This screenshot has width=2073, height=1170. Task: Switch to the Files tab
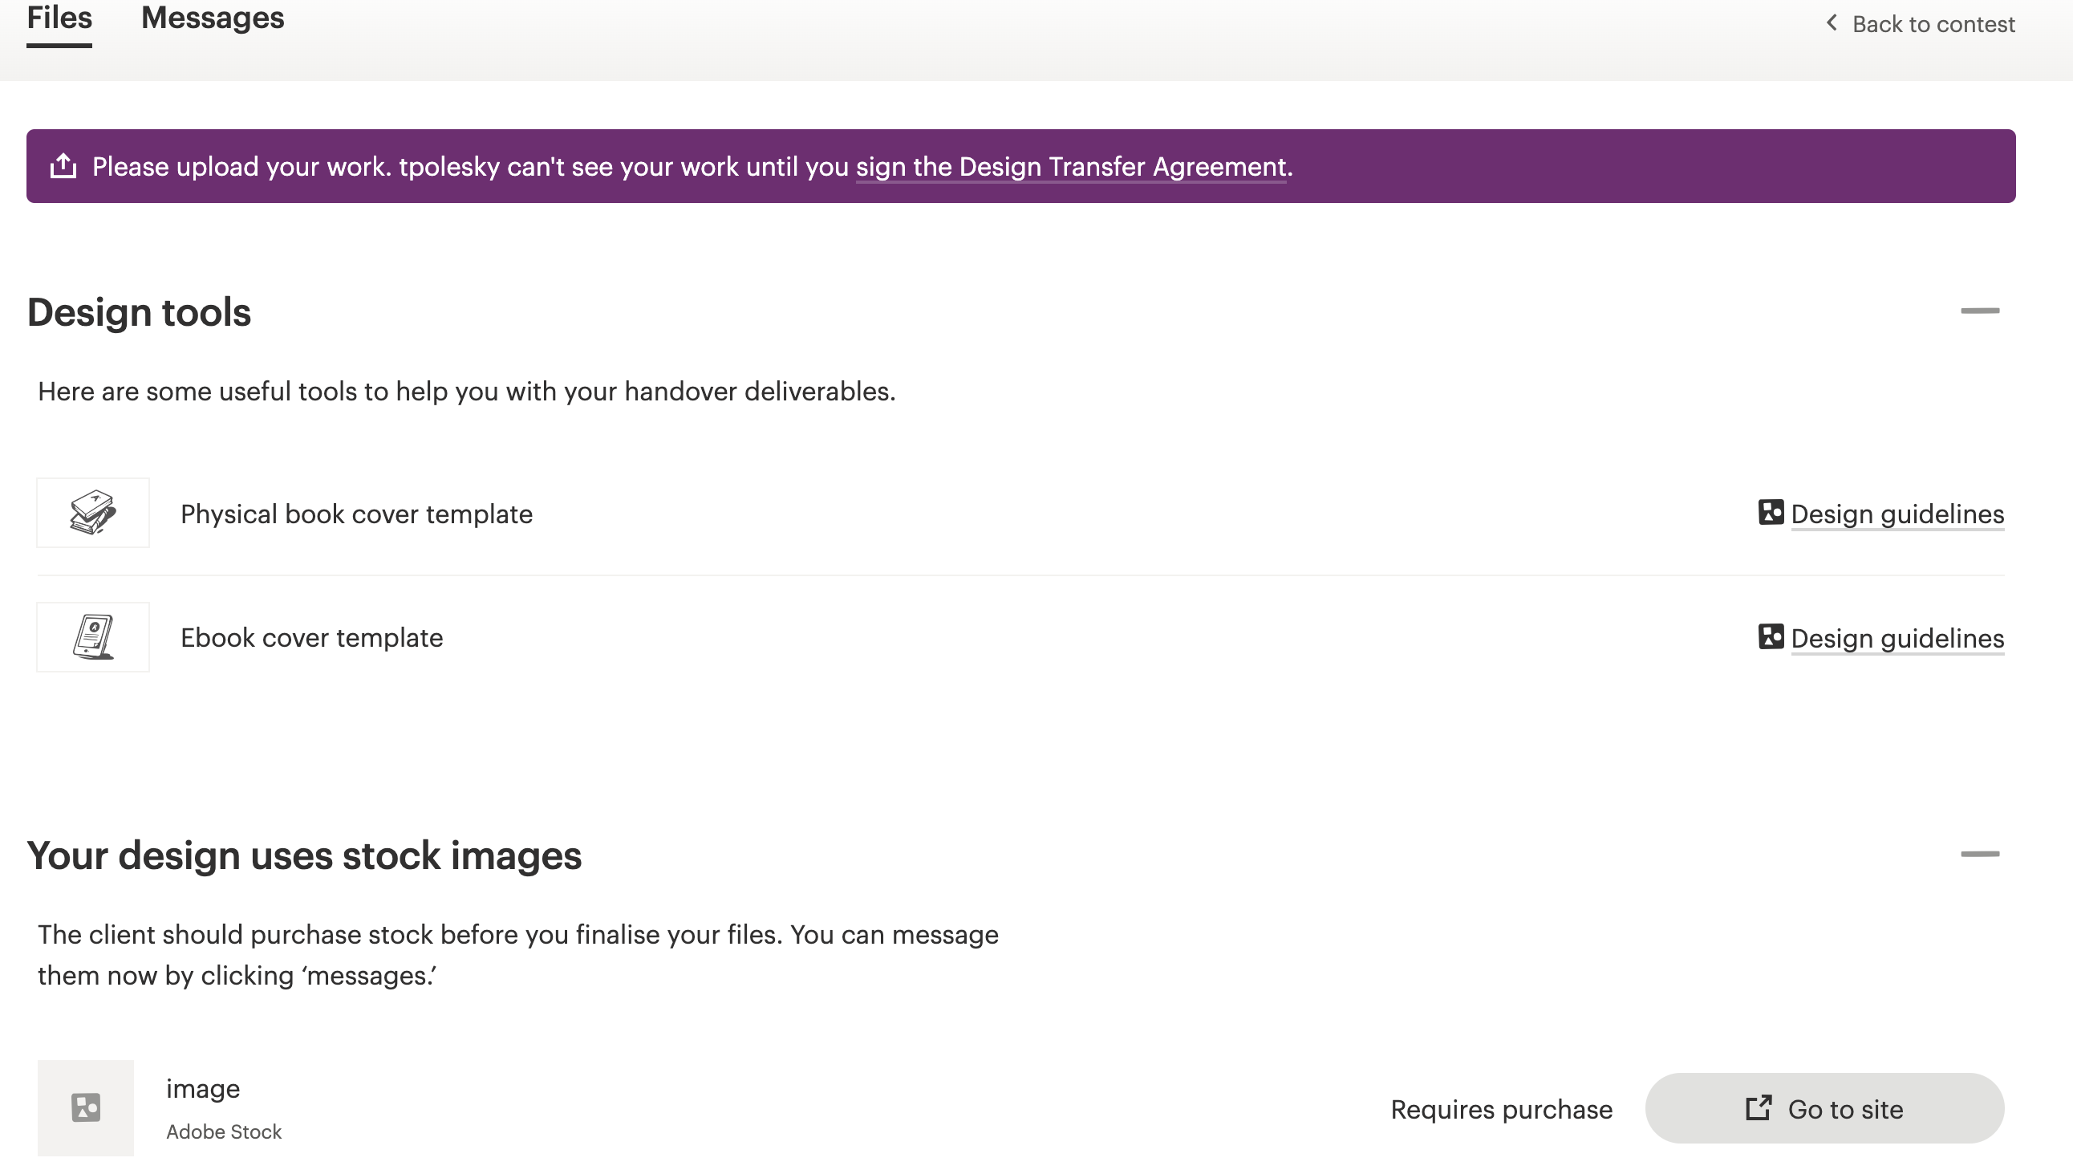(x=59, y=18)
